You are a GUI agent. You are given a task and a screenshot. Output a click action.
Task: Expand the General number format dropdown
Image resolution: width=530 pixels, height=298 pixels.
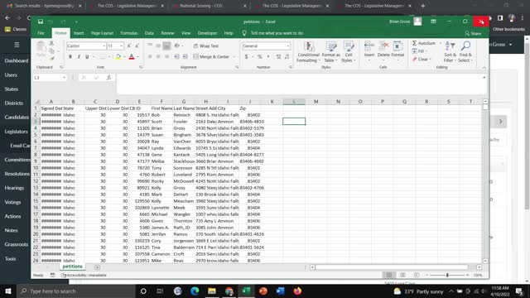(x=288, y=46)
